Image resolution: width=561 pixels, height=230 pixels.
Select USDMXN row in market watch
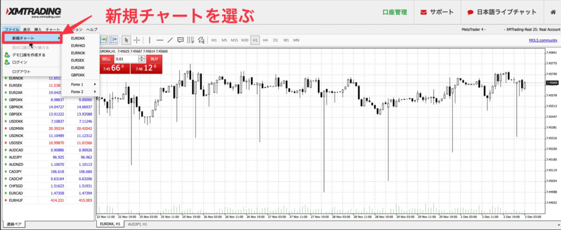(48, 128)
